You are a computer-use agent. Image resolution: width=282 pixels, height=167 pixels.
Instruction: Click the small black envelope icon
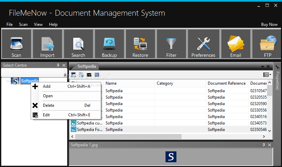pos(89,75)
